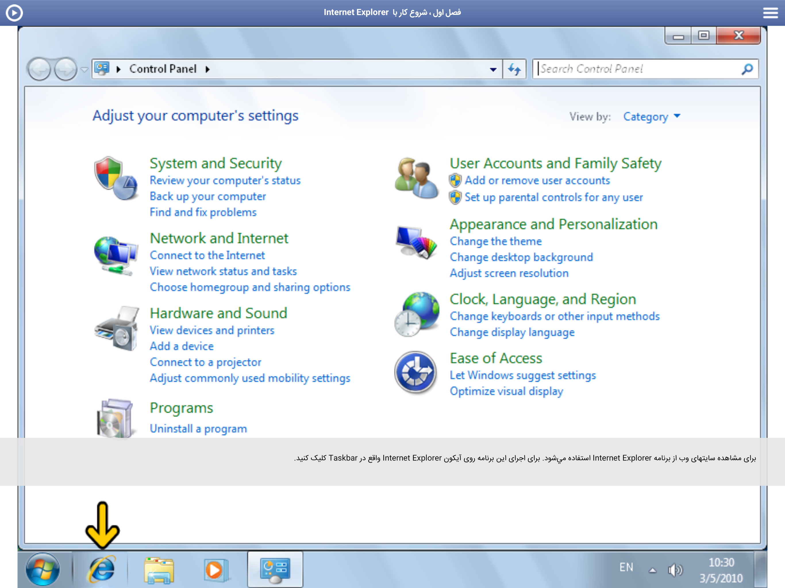This screenshot has width=785, height=588.
Task: Click the Network and Internet globe icon
Action: coord(116,256)
